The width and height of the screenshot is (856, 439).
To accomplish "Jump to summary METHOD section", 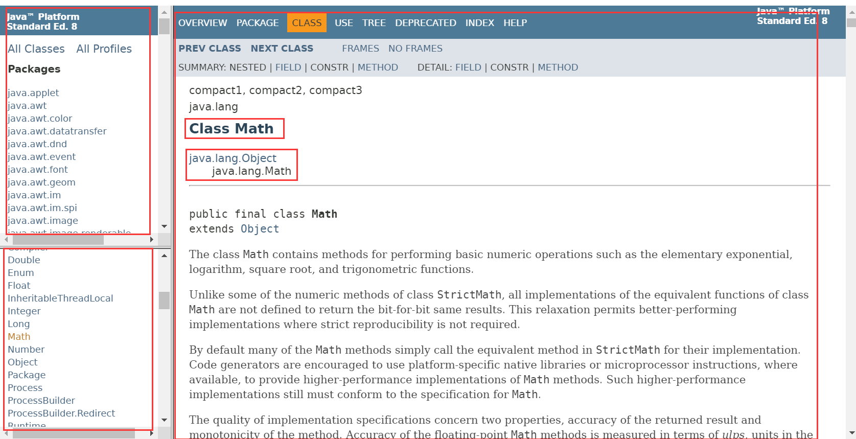I will [x=378, y=67].
